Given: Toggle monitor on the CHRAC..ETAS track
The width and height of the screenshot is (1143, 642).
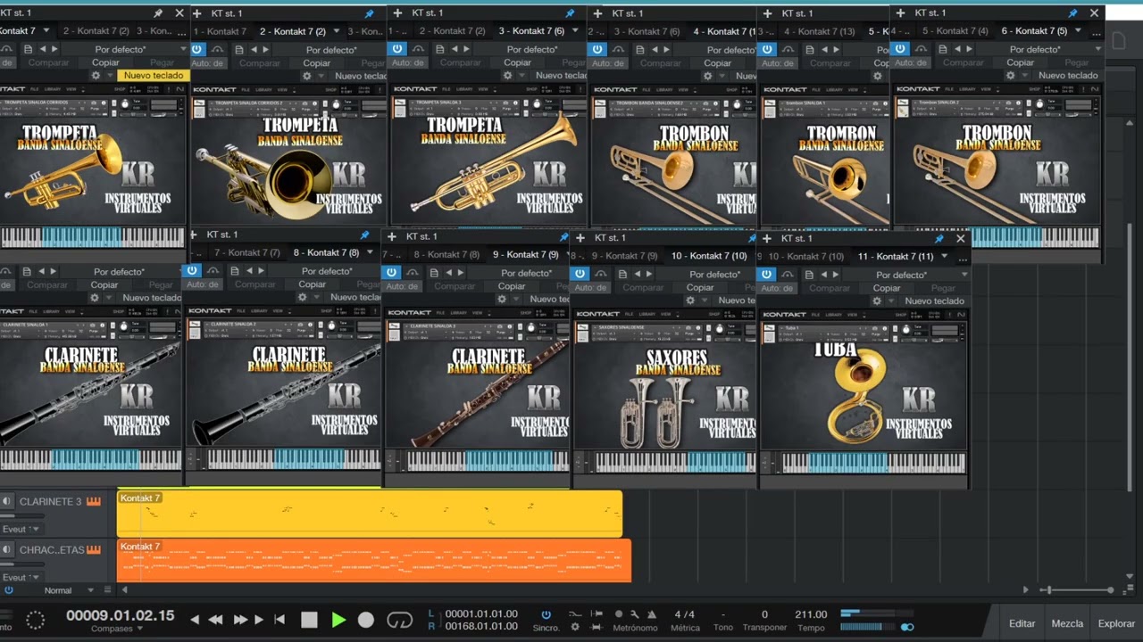Looking at the screenshot, I should 7,550.
